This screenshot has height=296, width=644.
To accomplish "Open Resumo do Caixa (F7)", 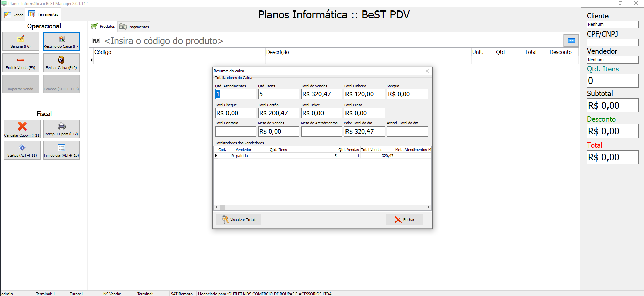I will (x=62, y=41).
